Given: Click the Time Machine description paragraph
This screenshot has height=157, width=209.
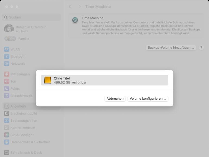Looking at the screenshot, I should pyautogui.click(x=141, y=28).
